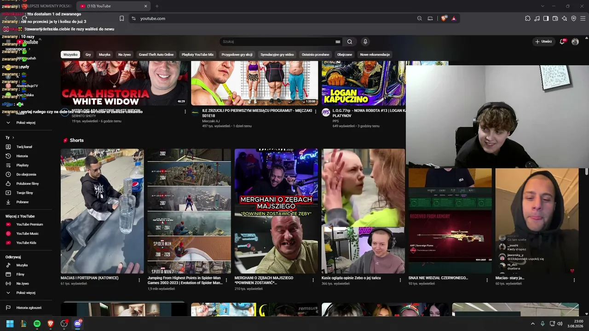589x331 pixels.
Task: Open Twój kanał in the sidebar
Action: tap(26, 147)
